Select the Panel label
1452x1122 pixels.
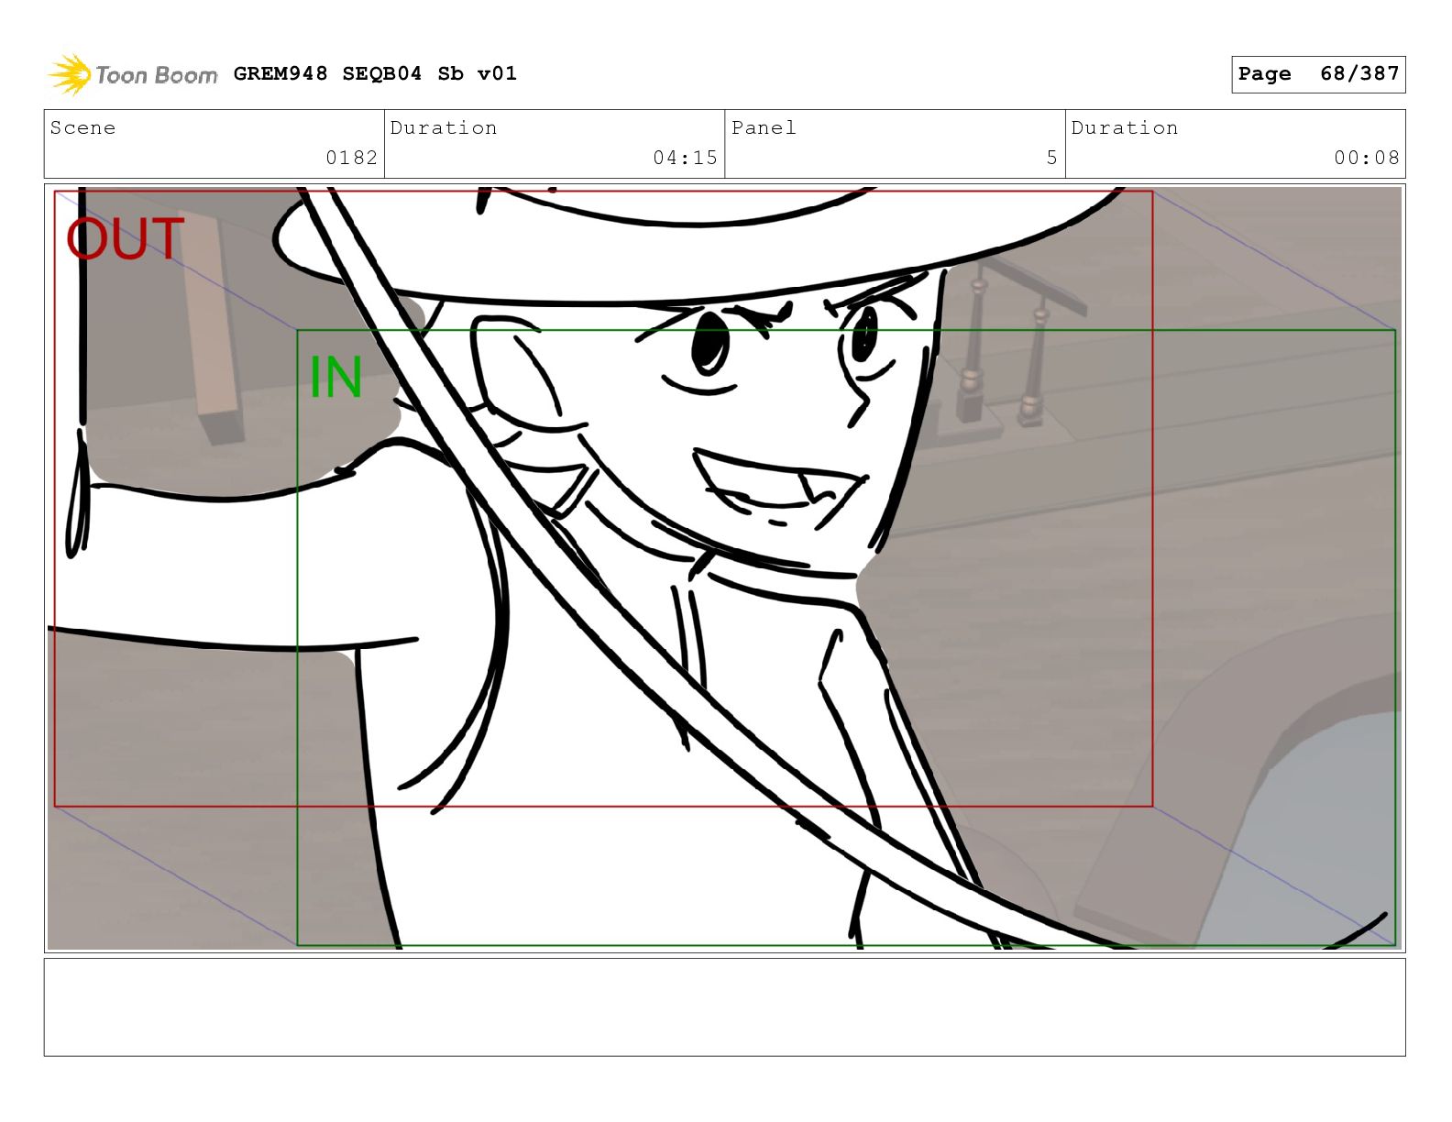pyautogui.click(x=764, y=127)
